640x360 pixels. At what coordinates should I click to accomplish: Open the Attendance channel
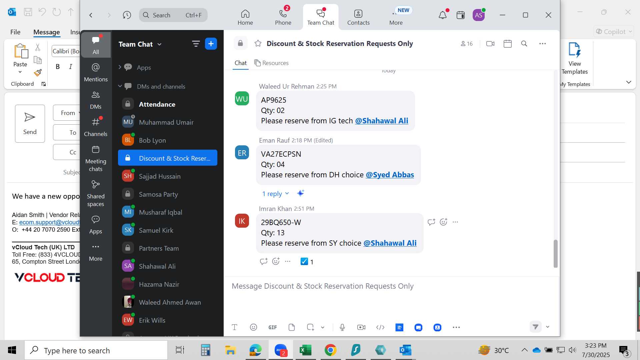click(x=167, y=104)
